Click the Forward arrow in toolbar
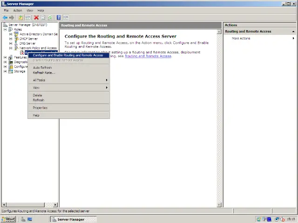Screen dimensions: 298x223 (x=12, y=18)
